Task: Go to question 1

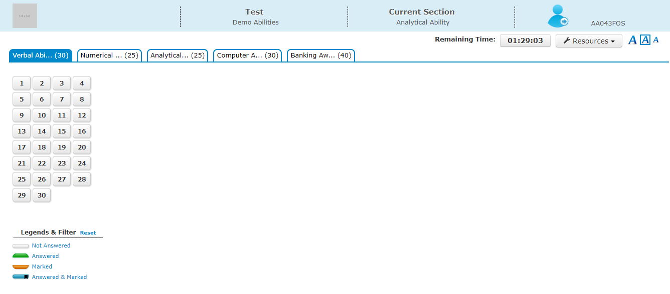Action: coord(22,83)
